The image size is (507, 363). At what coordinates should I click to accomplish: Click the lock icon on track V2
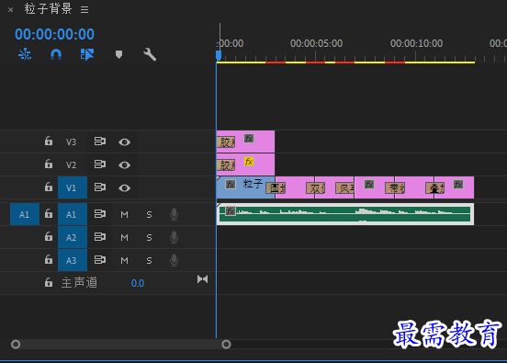pos(49,164)
